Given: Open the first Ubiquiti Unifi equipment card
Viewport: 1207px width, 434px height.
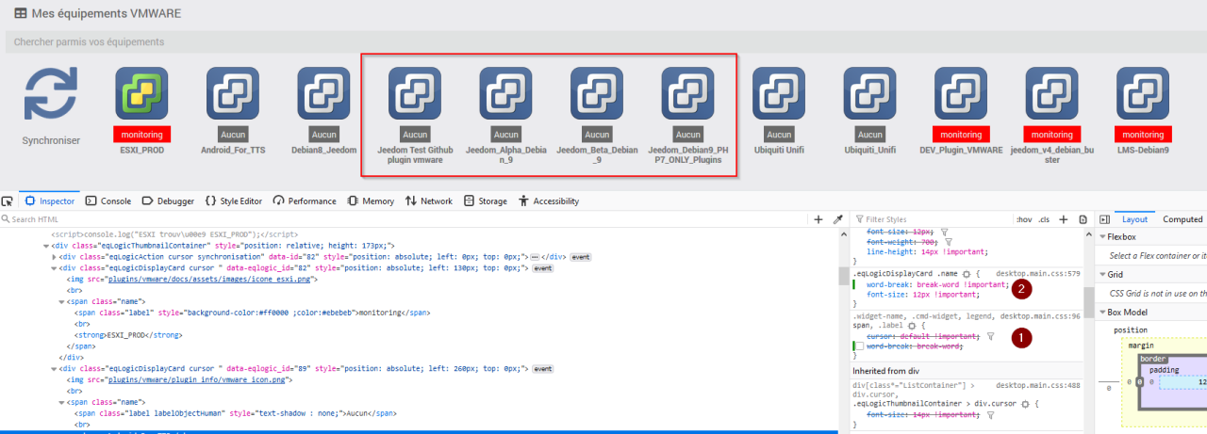Looking at the screenshot, I should (779, 111).
